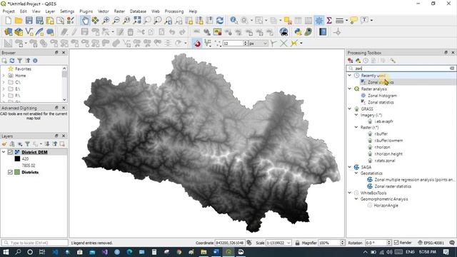The image size is (457, 257).
Task: Click EPSG:40081 CRS button
Action: point(431,243)
